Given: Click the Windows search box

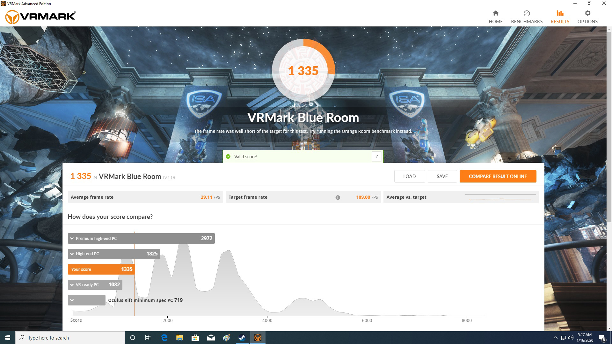Looking at the screenshot, I should (x=64, y=338).
